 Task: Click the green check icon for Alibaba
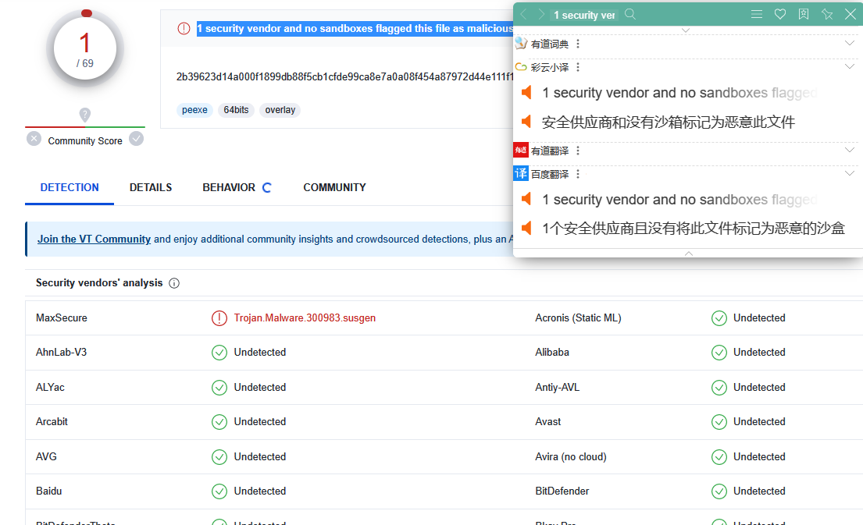(719, 353)
